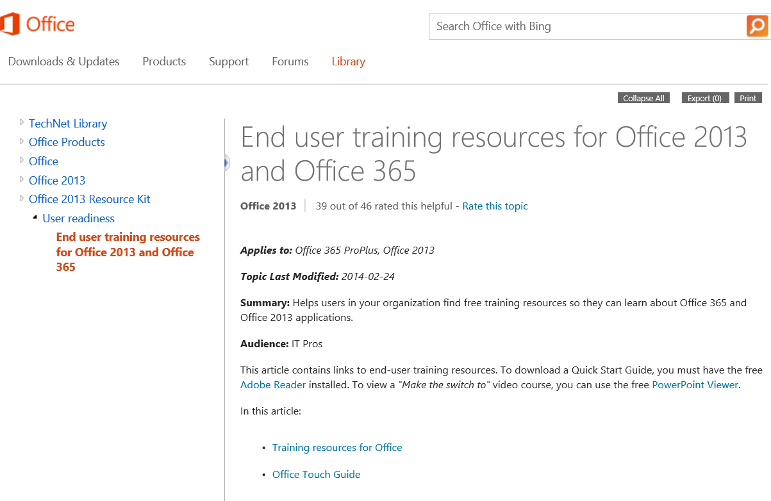The image size is (771, 501).
Task: Collapse the navigation pane with the blue arrow handle
Action: [226, 163]
